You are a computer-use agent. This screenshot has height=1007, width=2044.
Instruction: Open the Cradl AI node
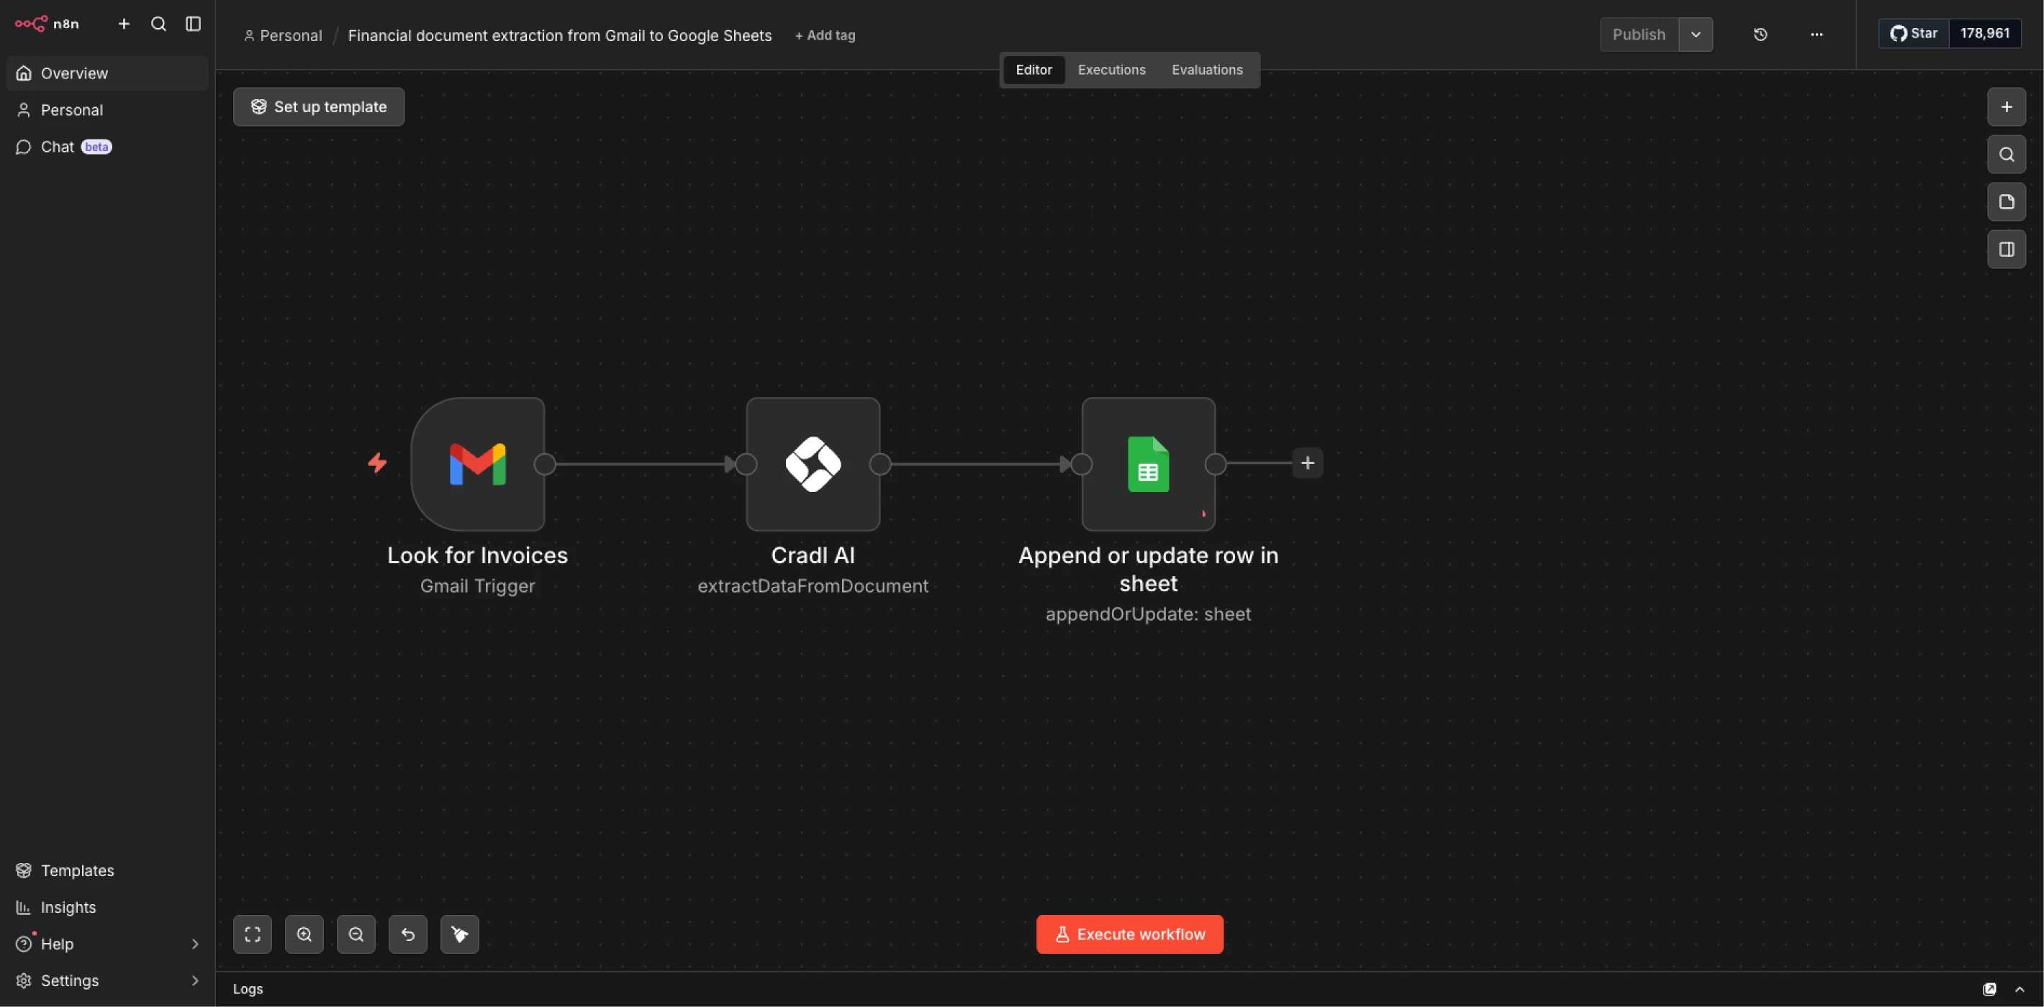[x=813, y=464]
